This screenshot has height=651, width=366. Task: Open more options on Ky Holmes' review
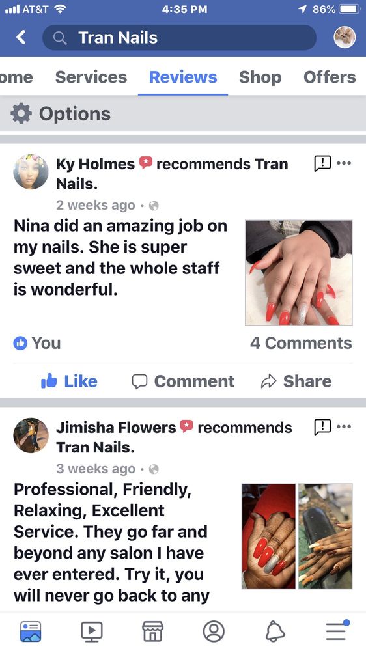[x=344, y=163]
